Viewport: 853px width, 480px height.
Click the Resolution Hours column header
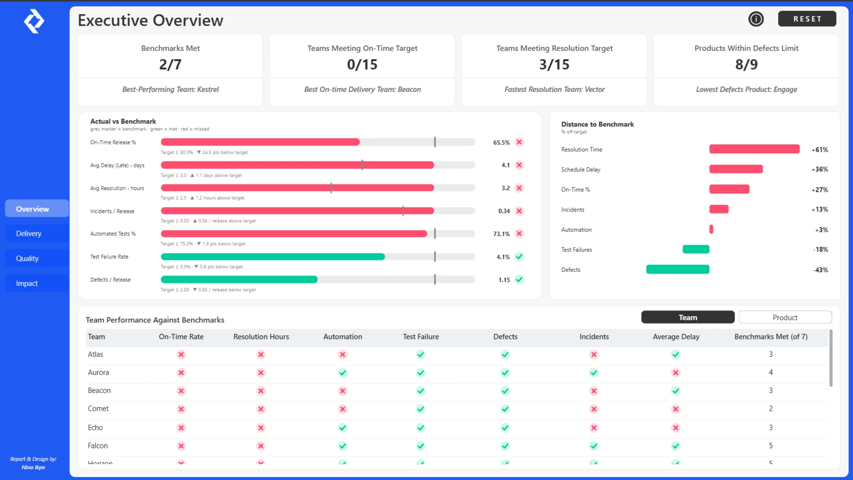click(x=261, y=337)
